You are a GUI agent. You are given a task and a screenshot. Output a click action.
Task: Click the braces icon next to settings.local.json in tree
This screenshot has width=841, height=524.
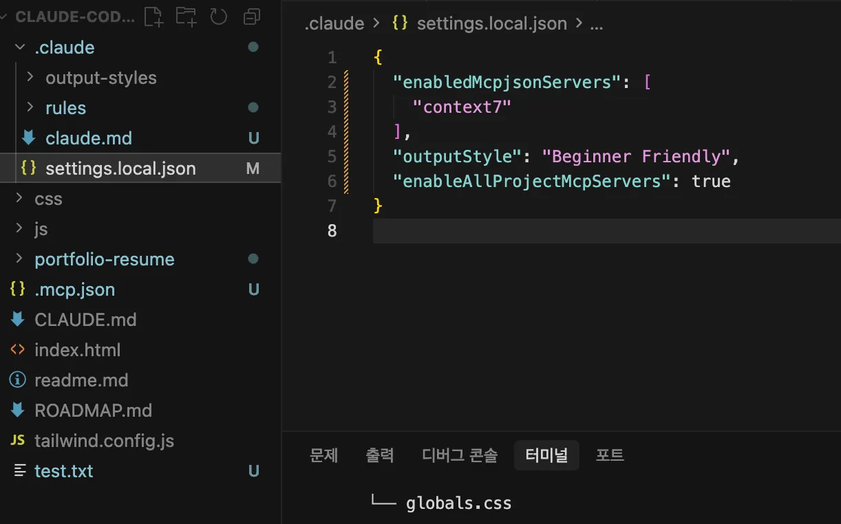click(28, 168)
